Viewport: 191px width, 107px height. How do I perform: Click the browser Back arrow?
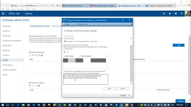tap(3, 5)
